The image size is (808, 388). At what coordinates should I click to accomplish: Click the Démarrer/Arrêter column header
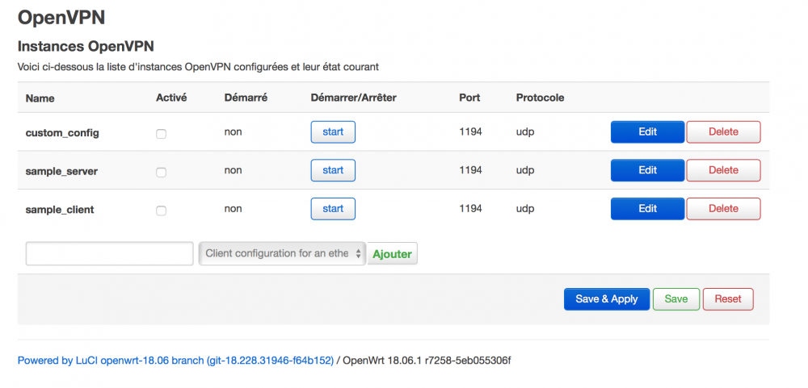(353, 98)
